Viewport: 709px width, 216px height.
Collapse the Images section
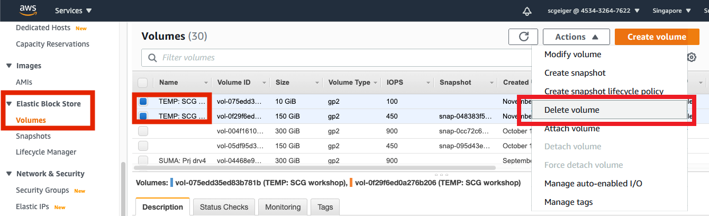(x=8, y=66)
